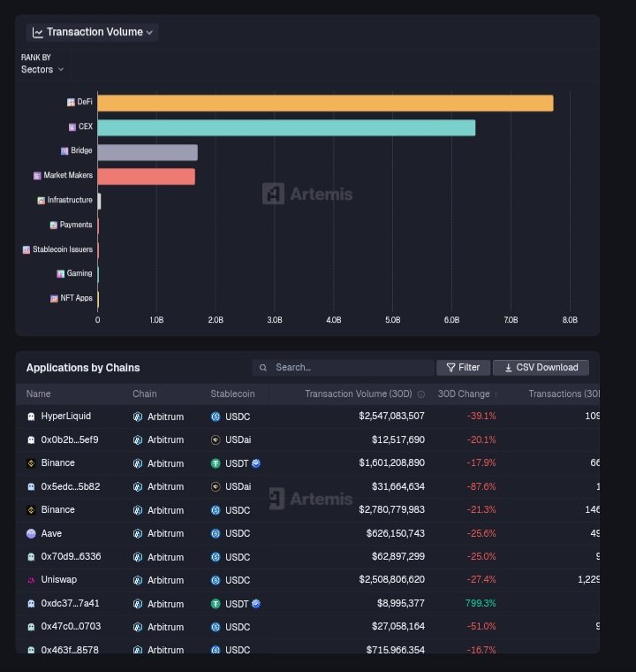Select the $2,780,779,983 volume cell
This screenshot has width=636, height=672.
[391, 509]
